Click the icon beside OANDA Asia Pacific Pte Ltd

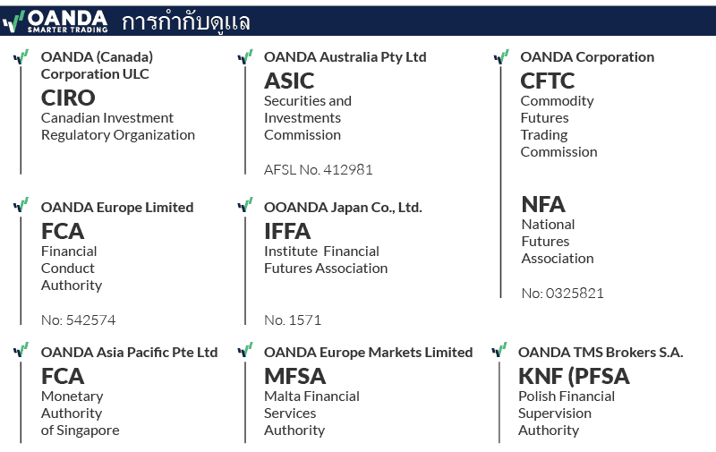tap(21, 351)
